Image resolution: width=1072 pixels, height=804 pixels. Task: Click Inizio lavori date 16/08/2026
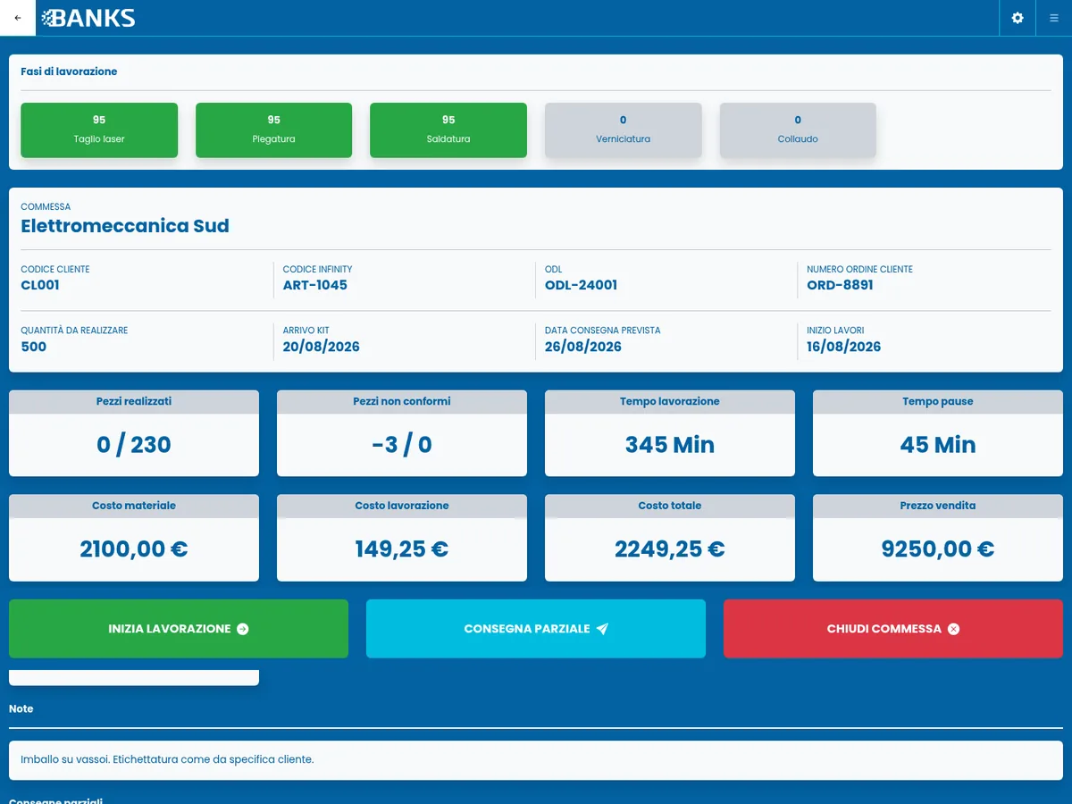click(844, 347)
